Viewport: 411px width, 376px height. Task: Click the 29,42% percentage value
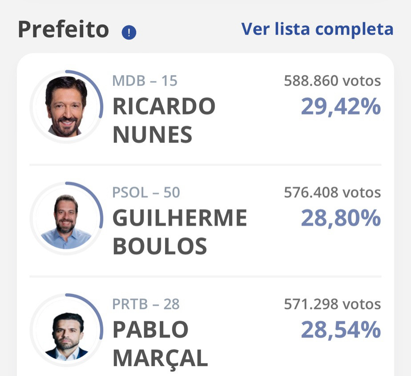point(341,106)
